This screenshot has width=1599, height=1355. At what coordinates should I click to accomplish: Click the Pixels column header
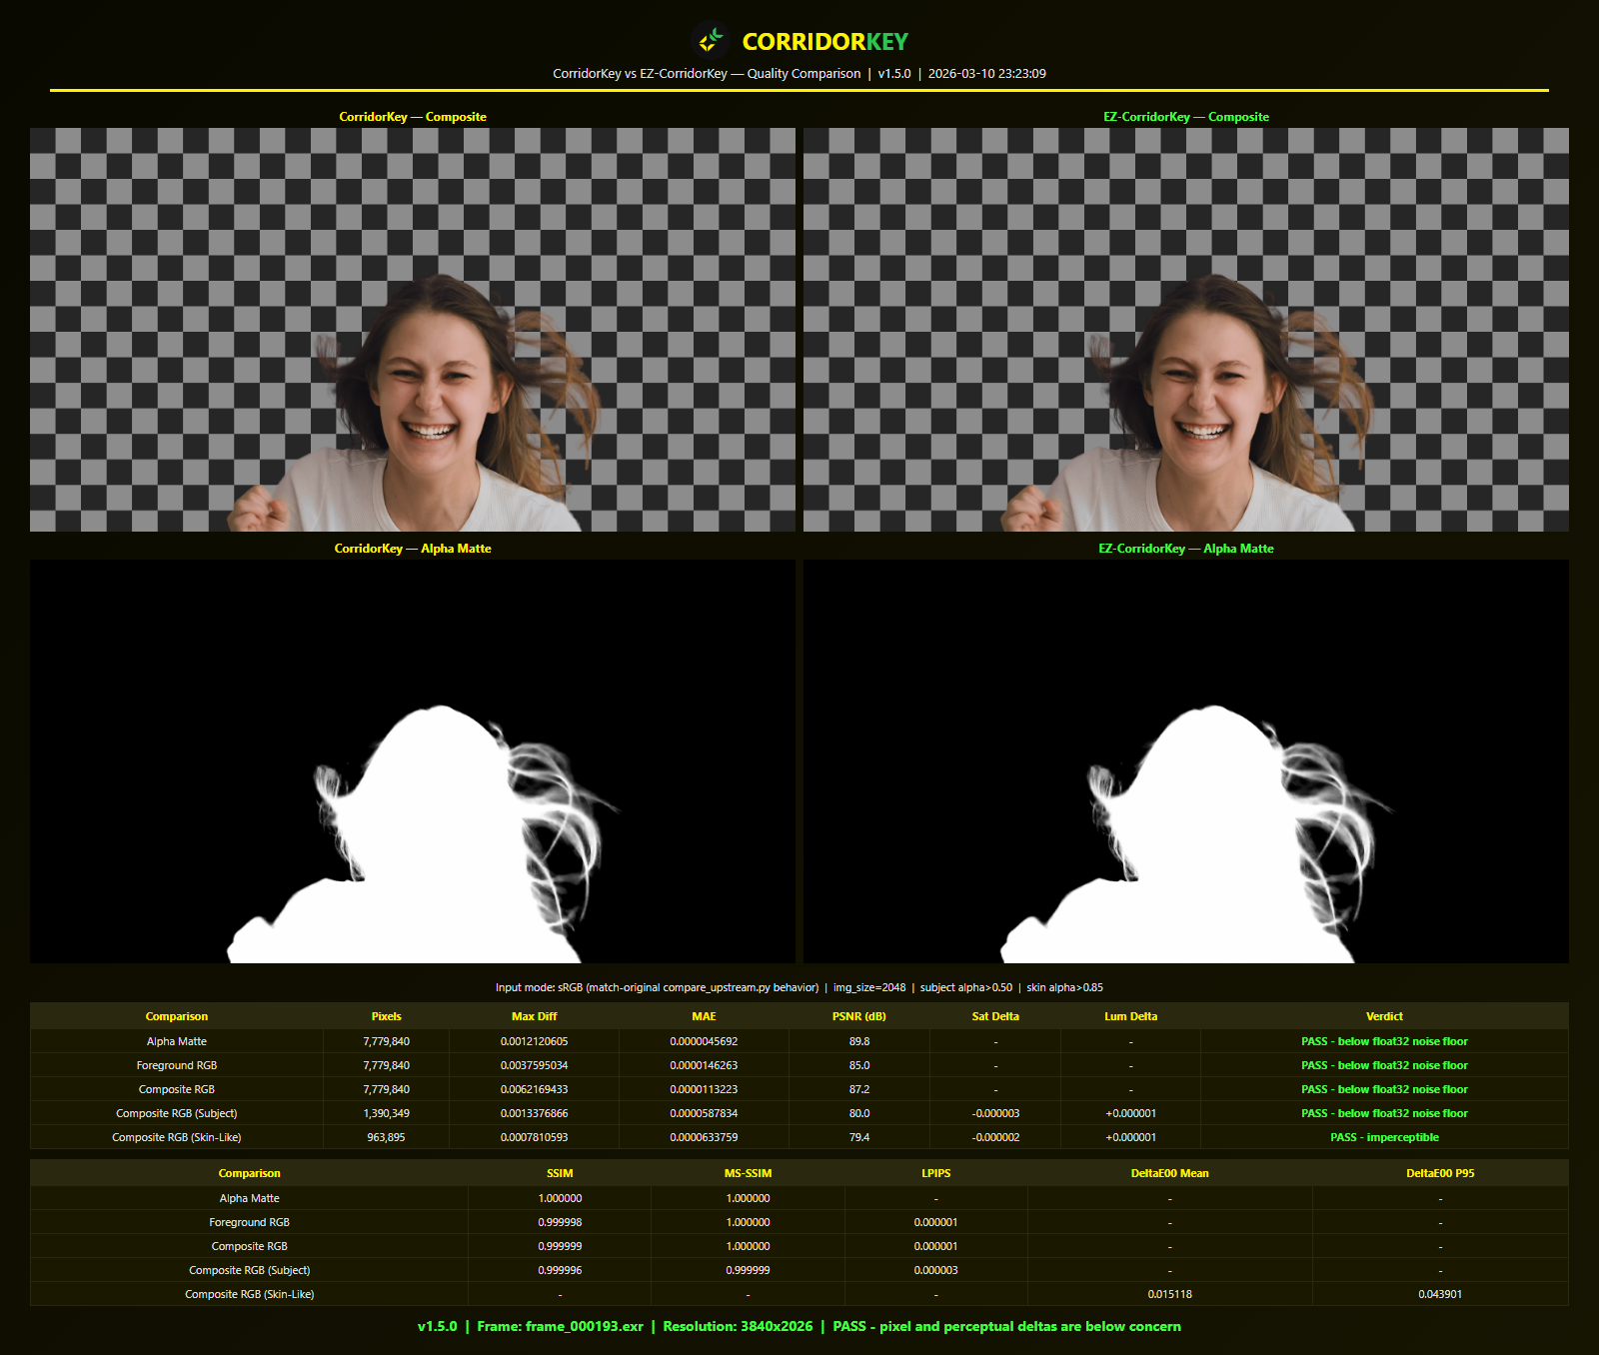(x=386, y=1016)
